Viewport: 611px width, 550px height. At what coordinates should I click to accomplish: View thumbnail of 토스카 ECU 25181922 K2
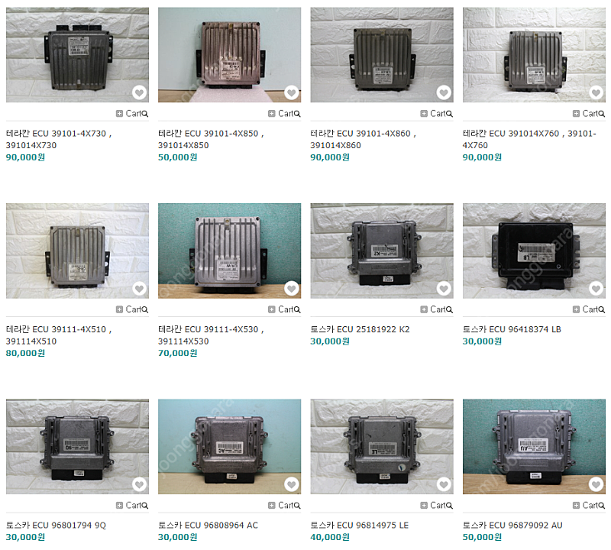(x=382, y=251)
